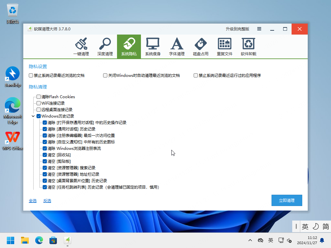Image resolution: width=331 pixels, height=248 pixels.
Task: Click the network monitor tray icon
Action: [281, 240]
